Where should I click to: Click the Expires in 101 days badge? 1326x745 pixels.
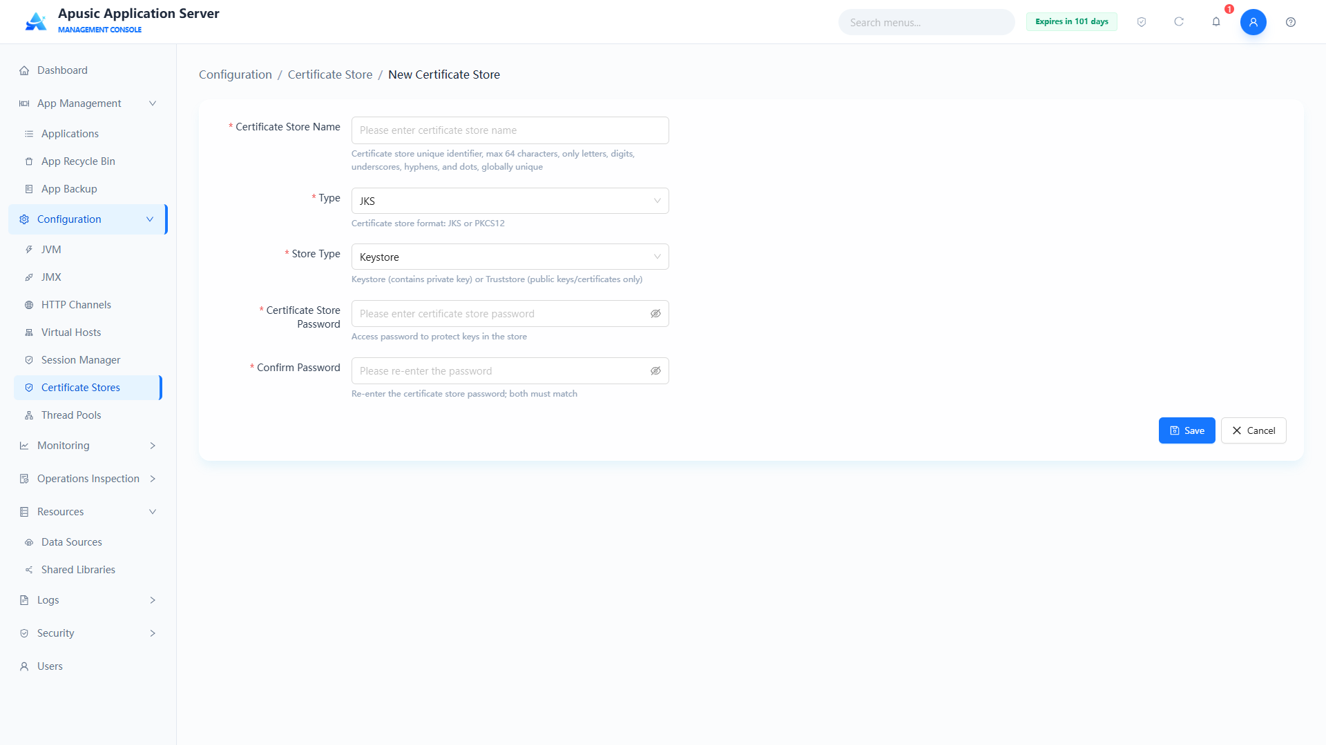tap(1072, 21)
